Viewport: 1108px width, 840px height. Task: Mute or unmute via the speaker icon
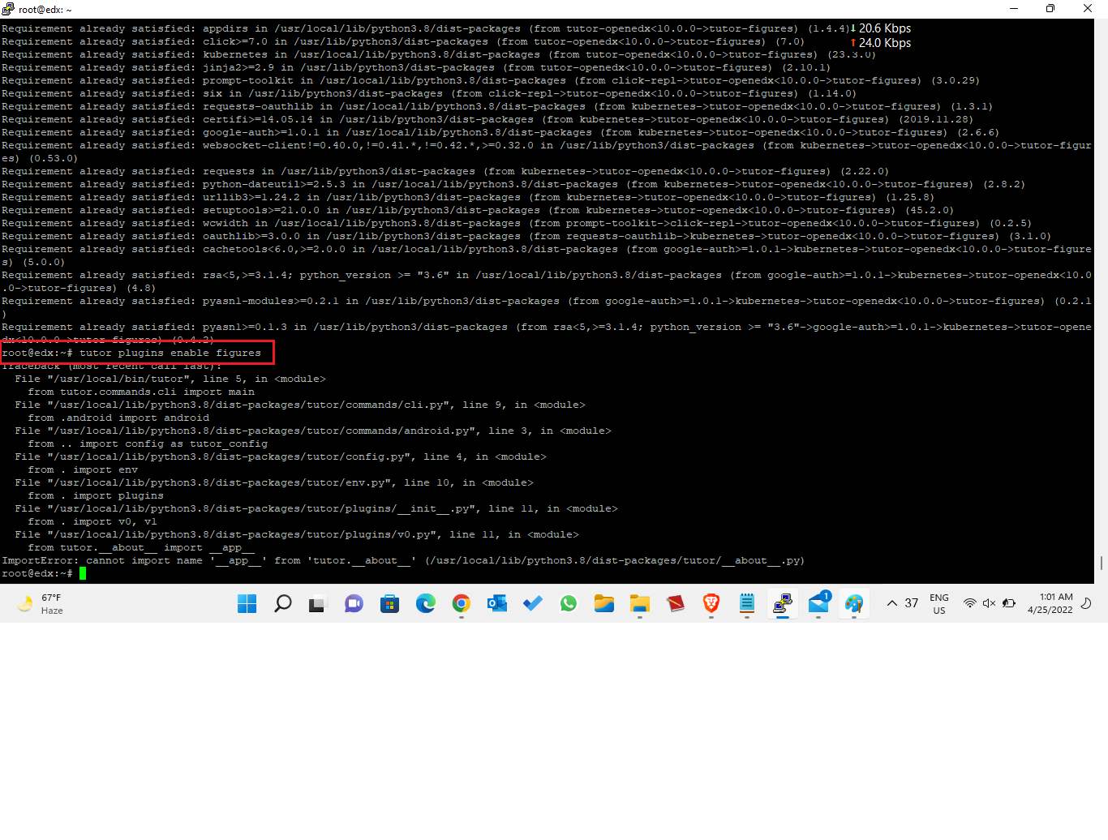(987, 603)
